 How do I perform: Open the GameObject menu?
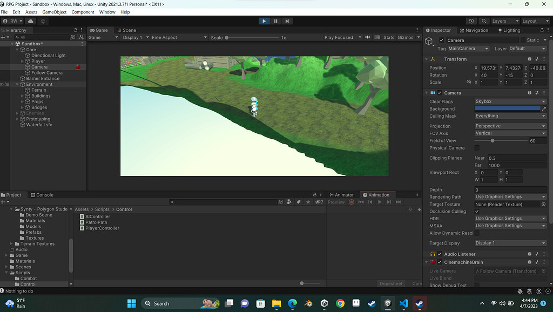tap(53, 11)
